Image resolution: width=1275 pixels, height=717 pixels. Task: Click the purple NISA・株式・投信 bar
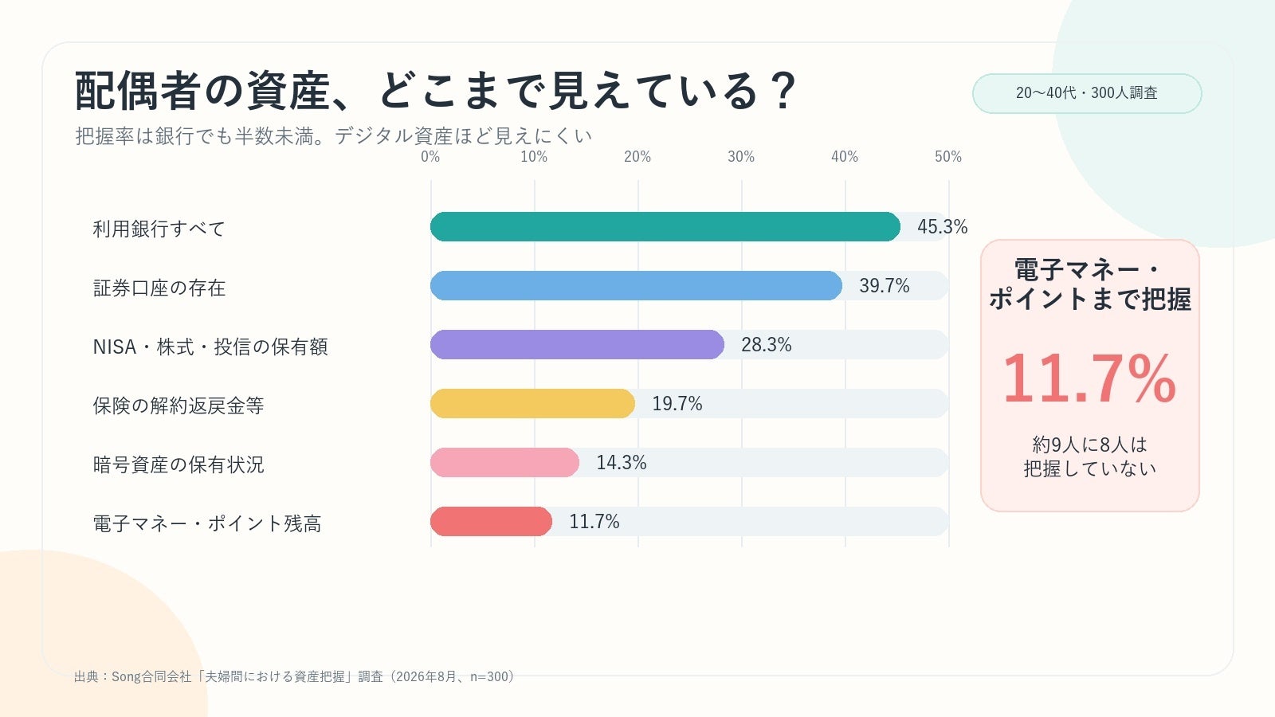tap(577, 345)
